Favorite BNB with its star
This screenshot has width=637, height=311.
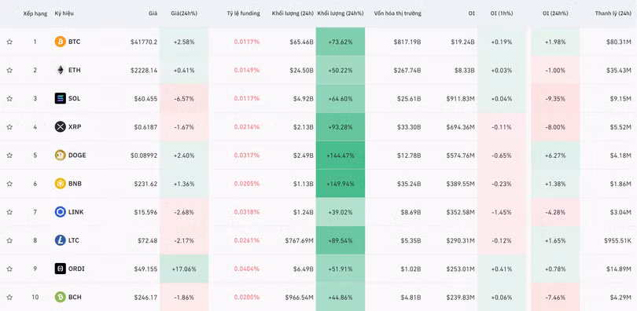click(x=9, y=183)
